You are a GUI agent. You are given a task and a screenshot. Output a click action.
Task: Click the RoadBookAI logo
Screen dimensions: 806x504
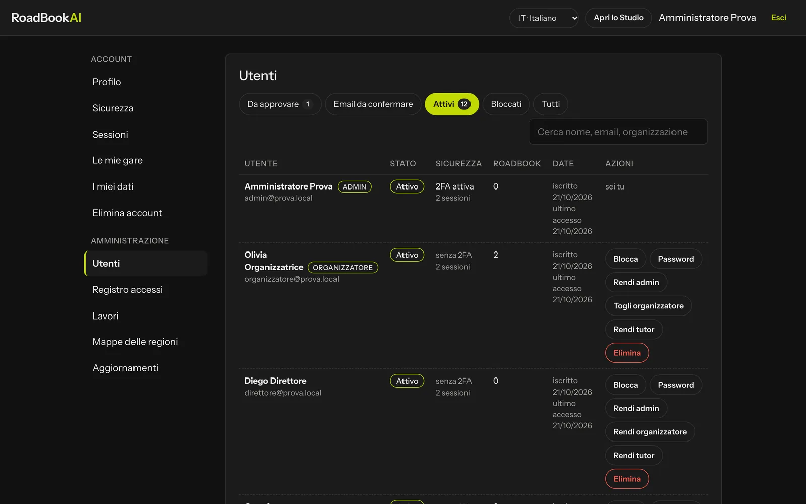click(46, 18)
